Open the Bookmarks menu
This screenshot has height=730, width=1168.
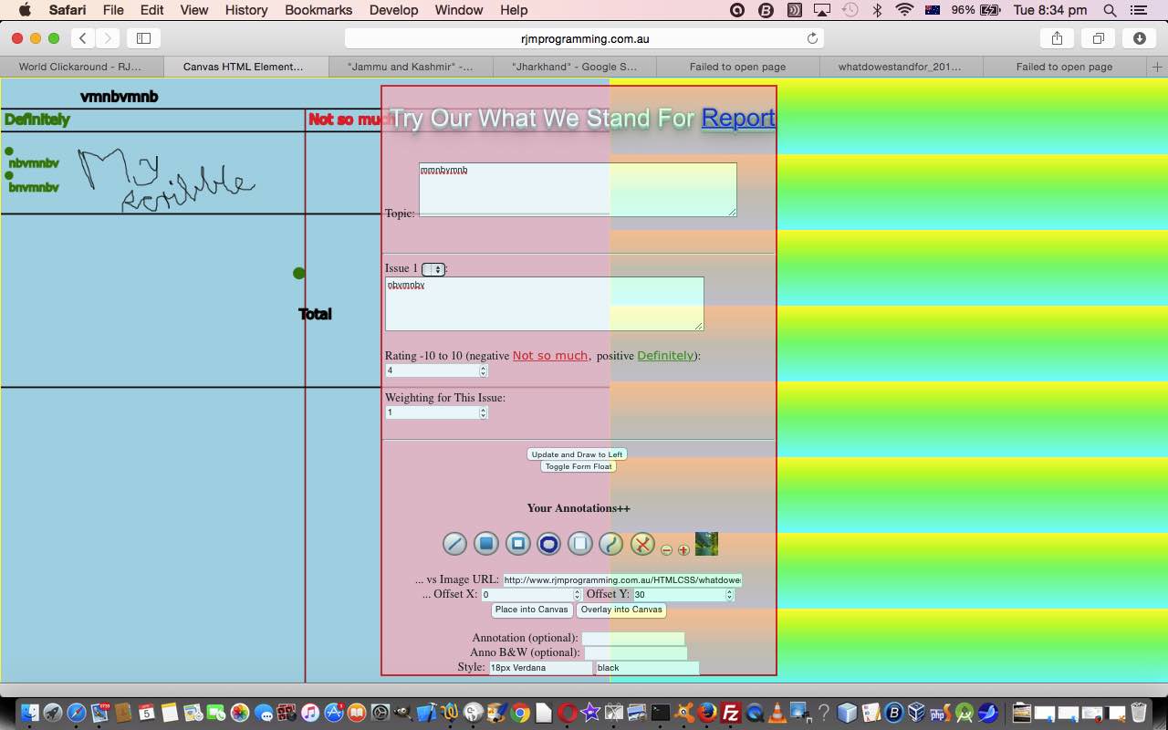tap(318, 10)
